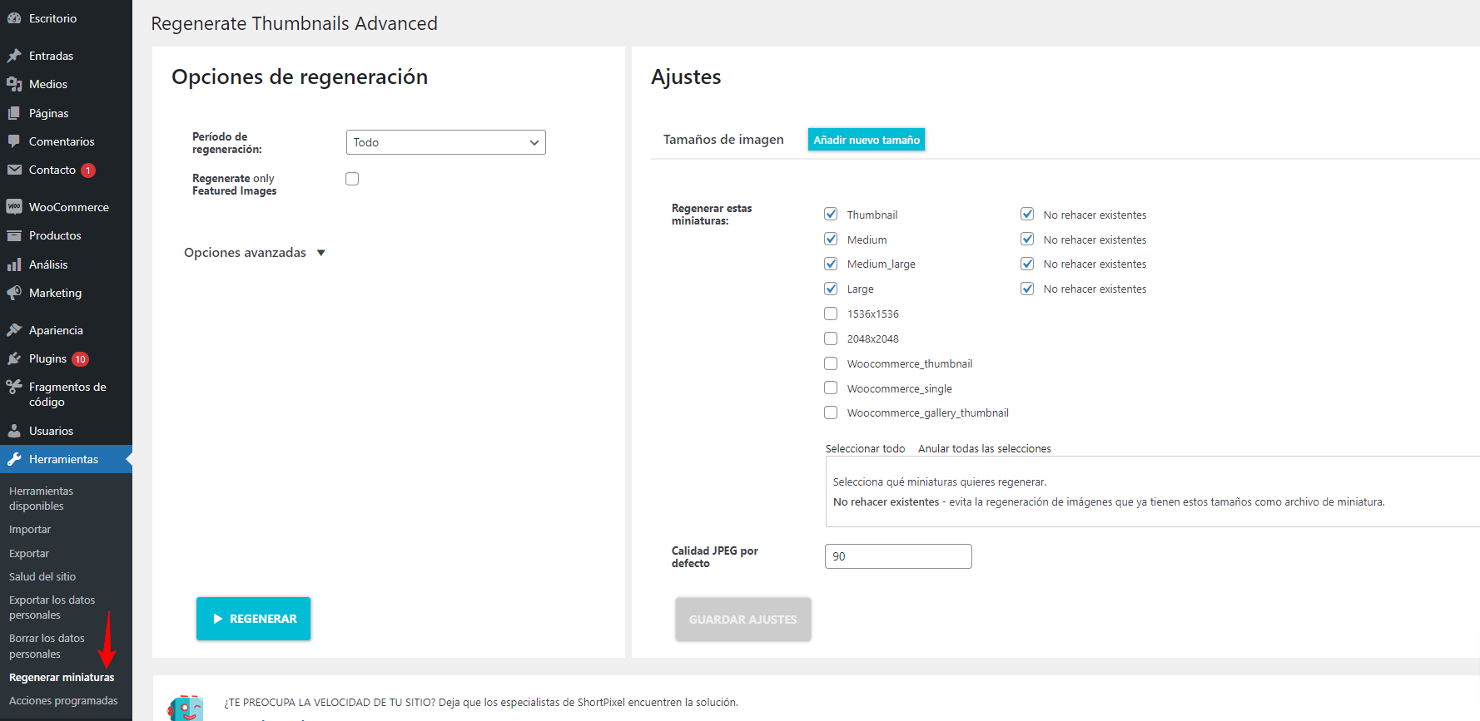
Task: Expand the Opciones avanzadas section
Action: click(x=254, y=253)
